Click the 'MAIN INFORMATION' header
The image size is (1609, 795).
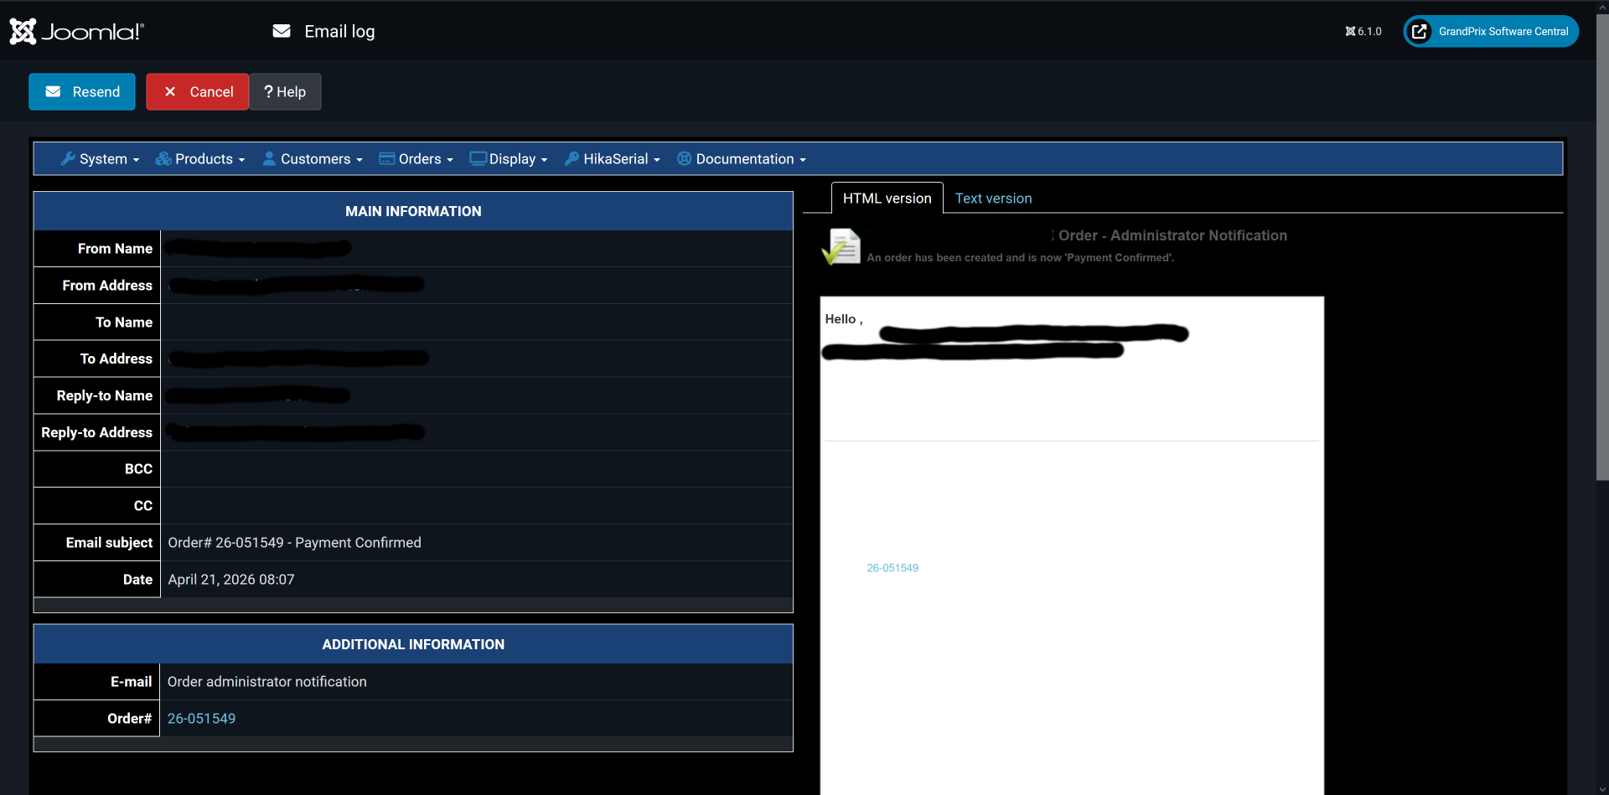(413, 211)
